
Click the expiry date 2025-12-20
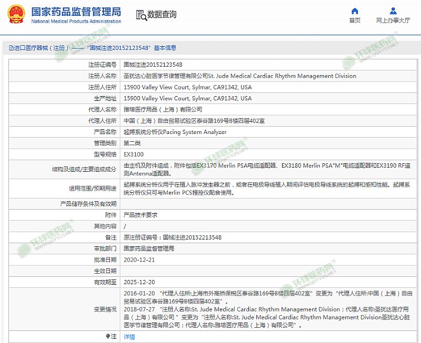click(139, 282)
